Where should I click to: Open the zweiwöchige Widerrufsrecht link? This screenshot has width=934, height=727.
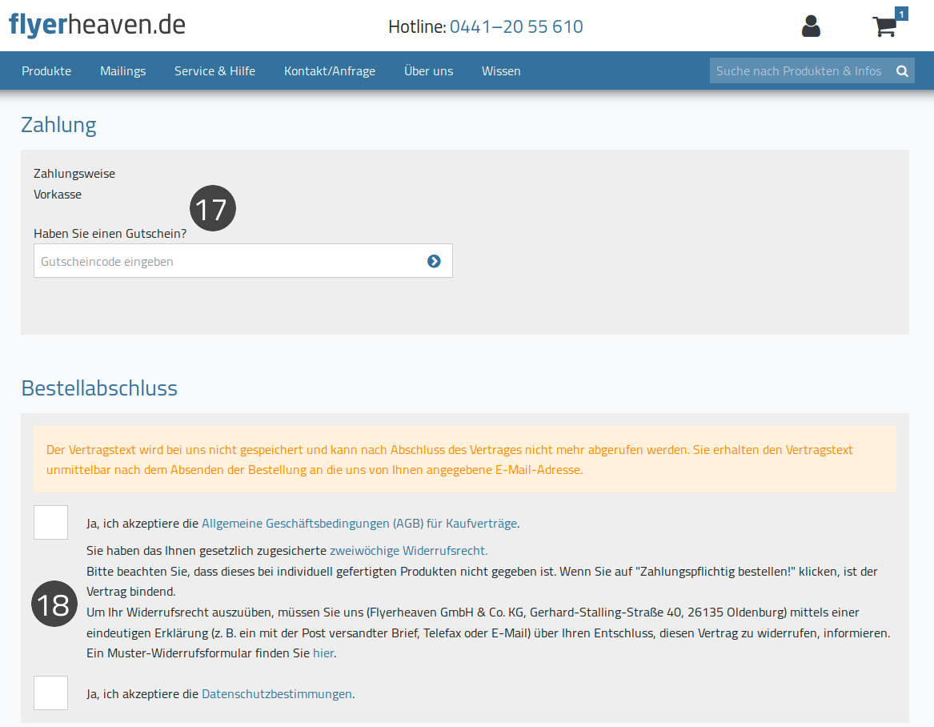click(x=409, y=551)
